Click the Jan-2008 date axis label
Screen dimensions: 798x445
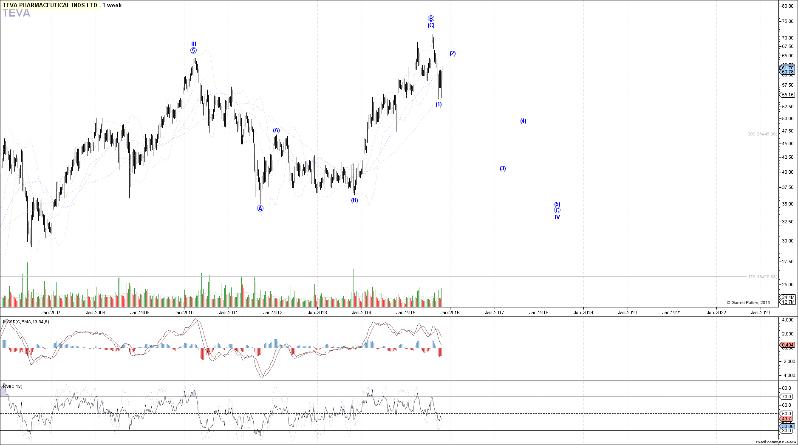coord(96,313)
